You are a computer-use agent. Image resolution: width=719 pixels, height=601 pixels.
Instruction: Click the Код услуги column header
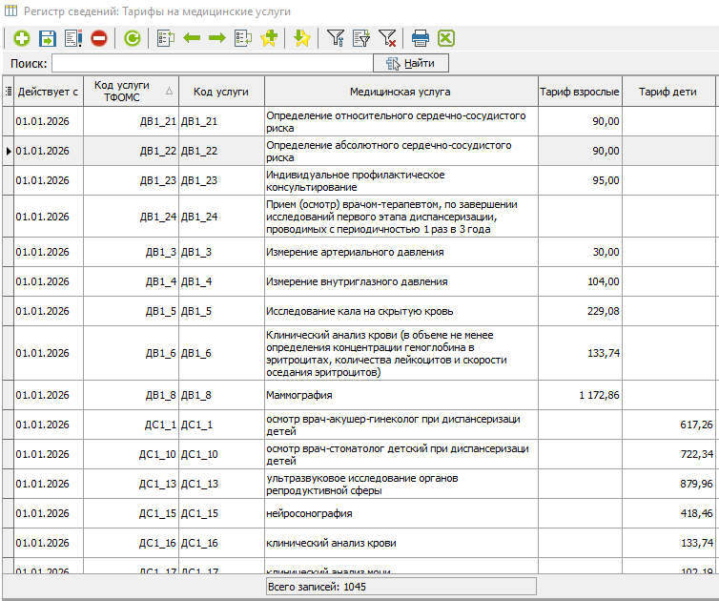[221, 92]
